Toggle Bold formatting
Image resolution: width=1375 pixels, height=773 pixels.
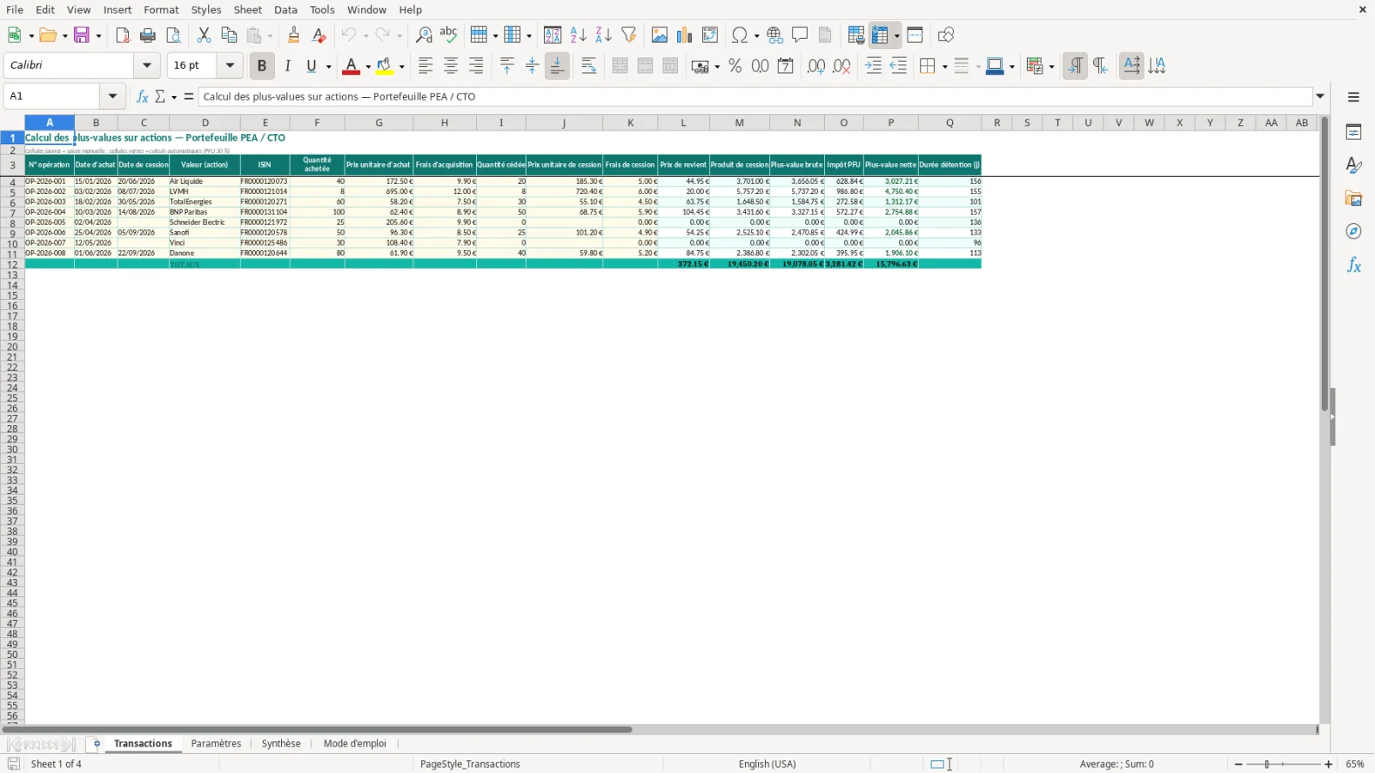click(x=262, y=66)
